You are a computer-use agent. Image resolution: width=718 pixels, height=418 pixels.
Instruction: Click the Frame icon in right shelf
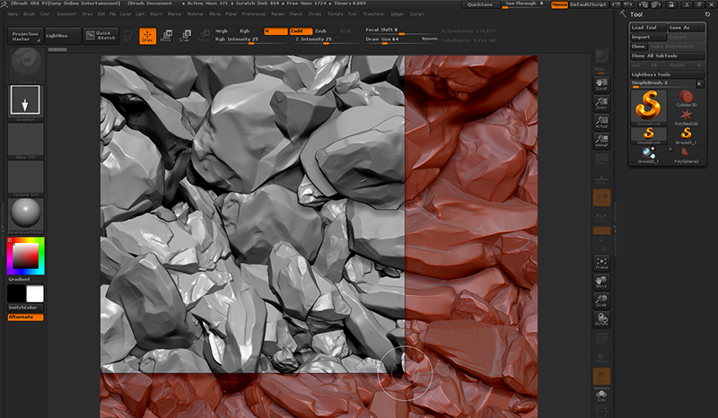[x=601, y=263]
